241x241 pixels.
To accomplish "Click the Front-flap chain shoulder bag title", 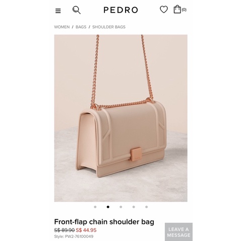I will [x=104, y=222].
